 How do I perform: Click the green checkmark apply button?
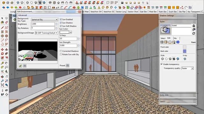click(x=20, y=66)
